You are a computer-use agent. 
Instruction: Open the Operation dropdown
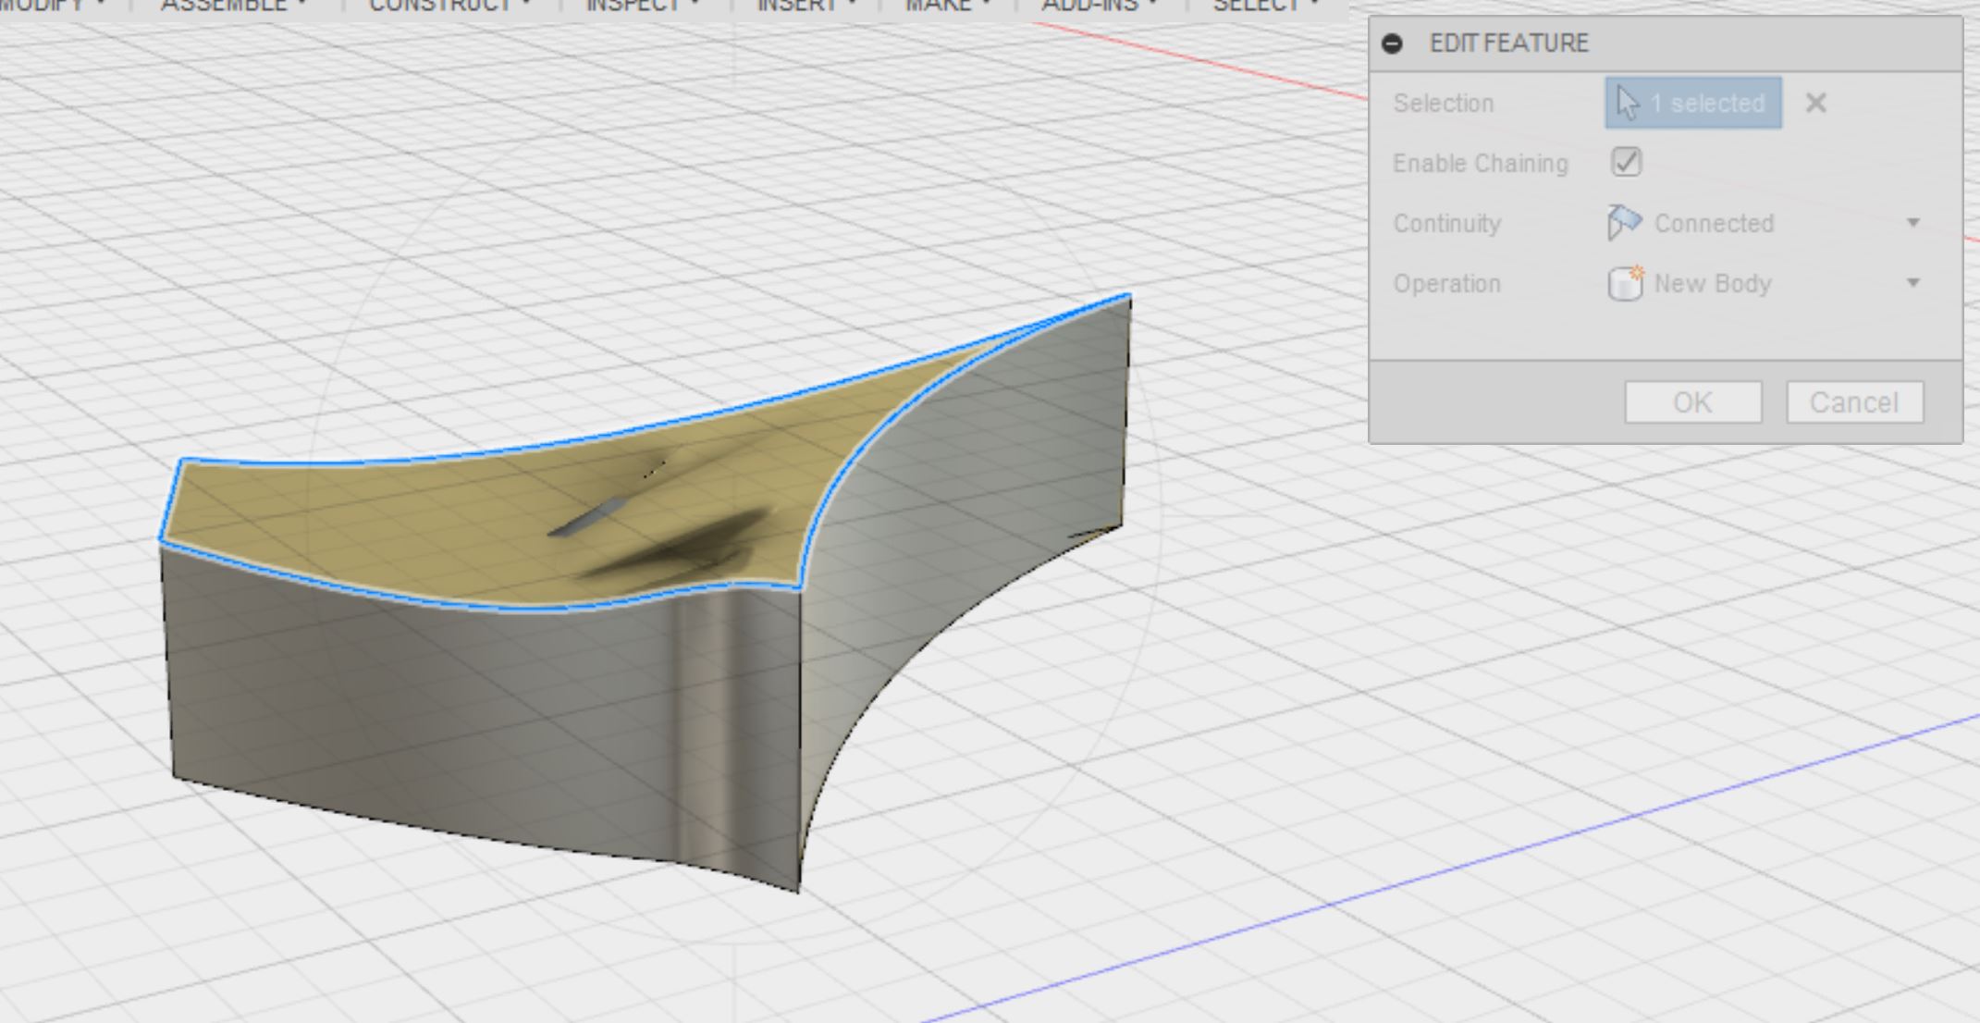[x=1914, y=284]
